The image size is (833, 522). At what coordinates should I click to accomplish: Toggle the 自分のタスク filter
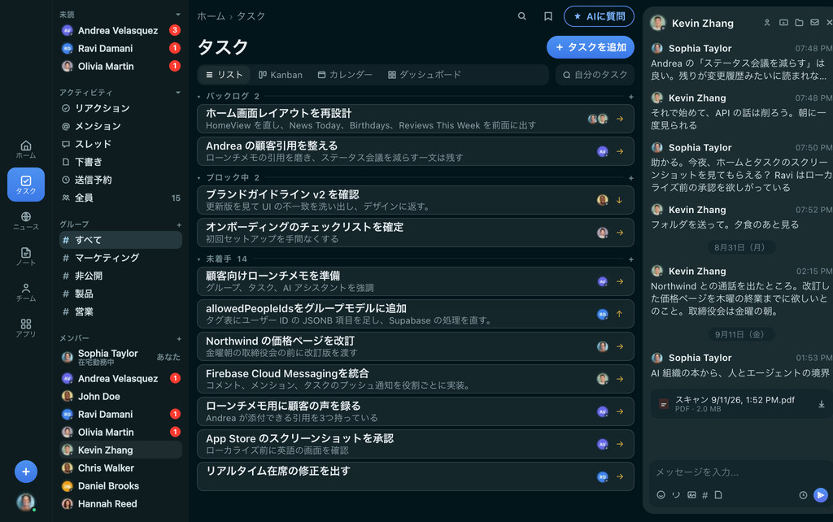pos(595,75)
